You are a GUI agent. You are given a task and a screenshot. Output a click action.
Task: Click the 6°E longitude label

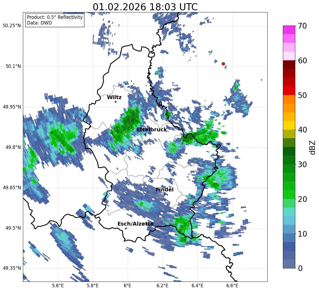[x=127, y=286]
